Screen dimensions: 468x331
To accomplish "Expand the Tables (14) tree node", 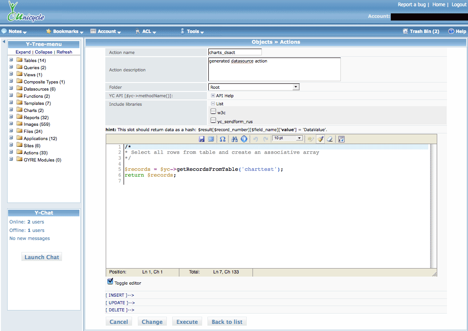I will [x=11, y=60].
